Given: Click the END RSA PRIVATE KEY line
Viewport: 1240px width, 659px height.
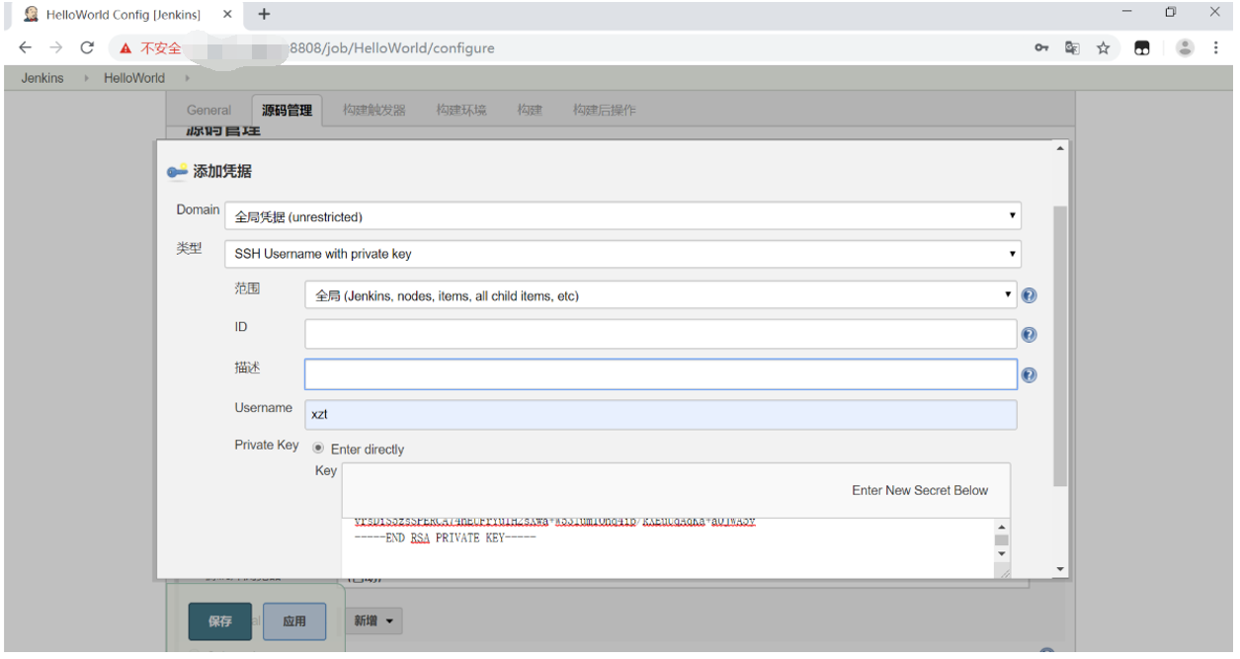Looking at the screenshot, I should click(445, 538).
